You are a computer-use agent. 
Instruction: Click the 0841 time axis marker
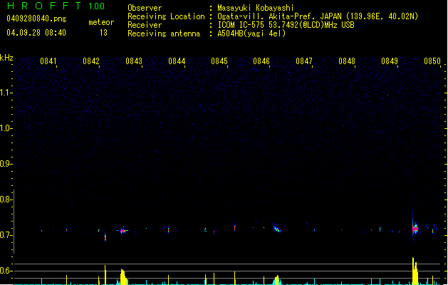click(48, 61)
